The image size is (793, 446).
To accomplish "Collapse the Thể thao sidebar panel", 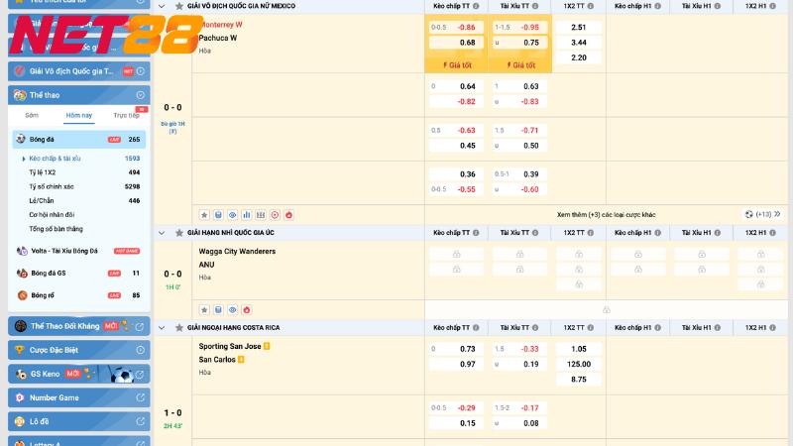I will click(x=141, y=95).
